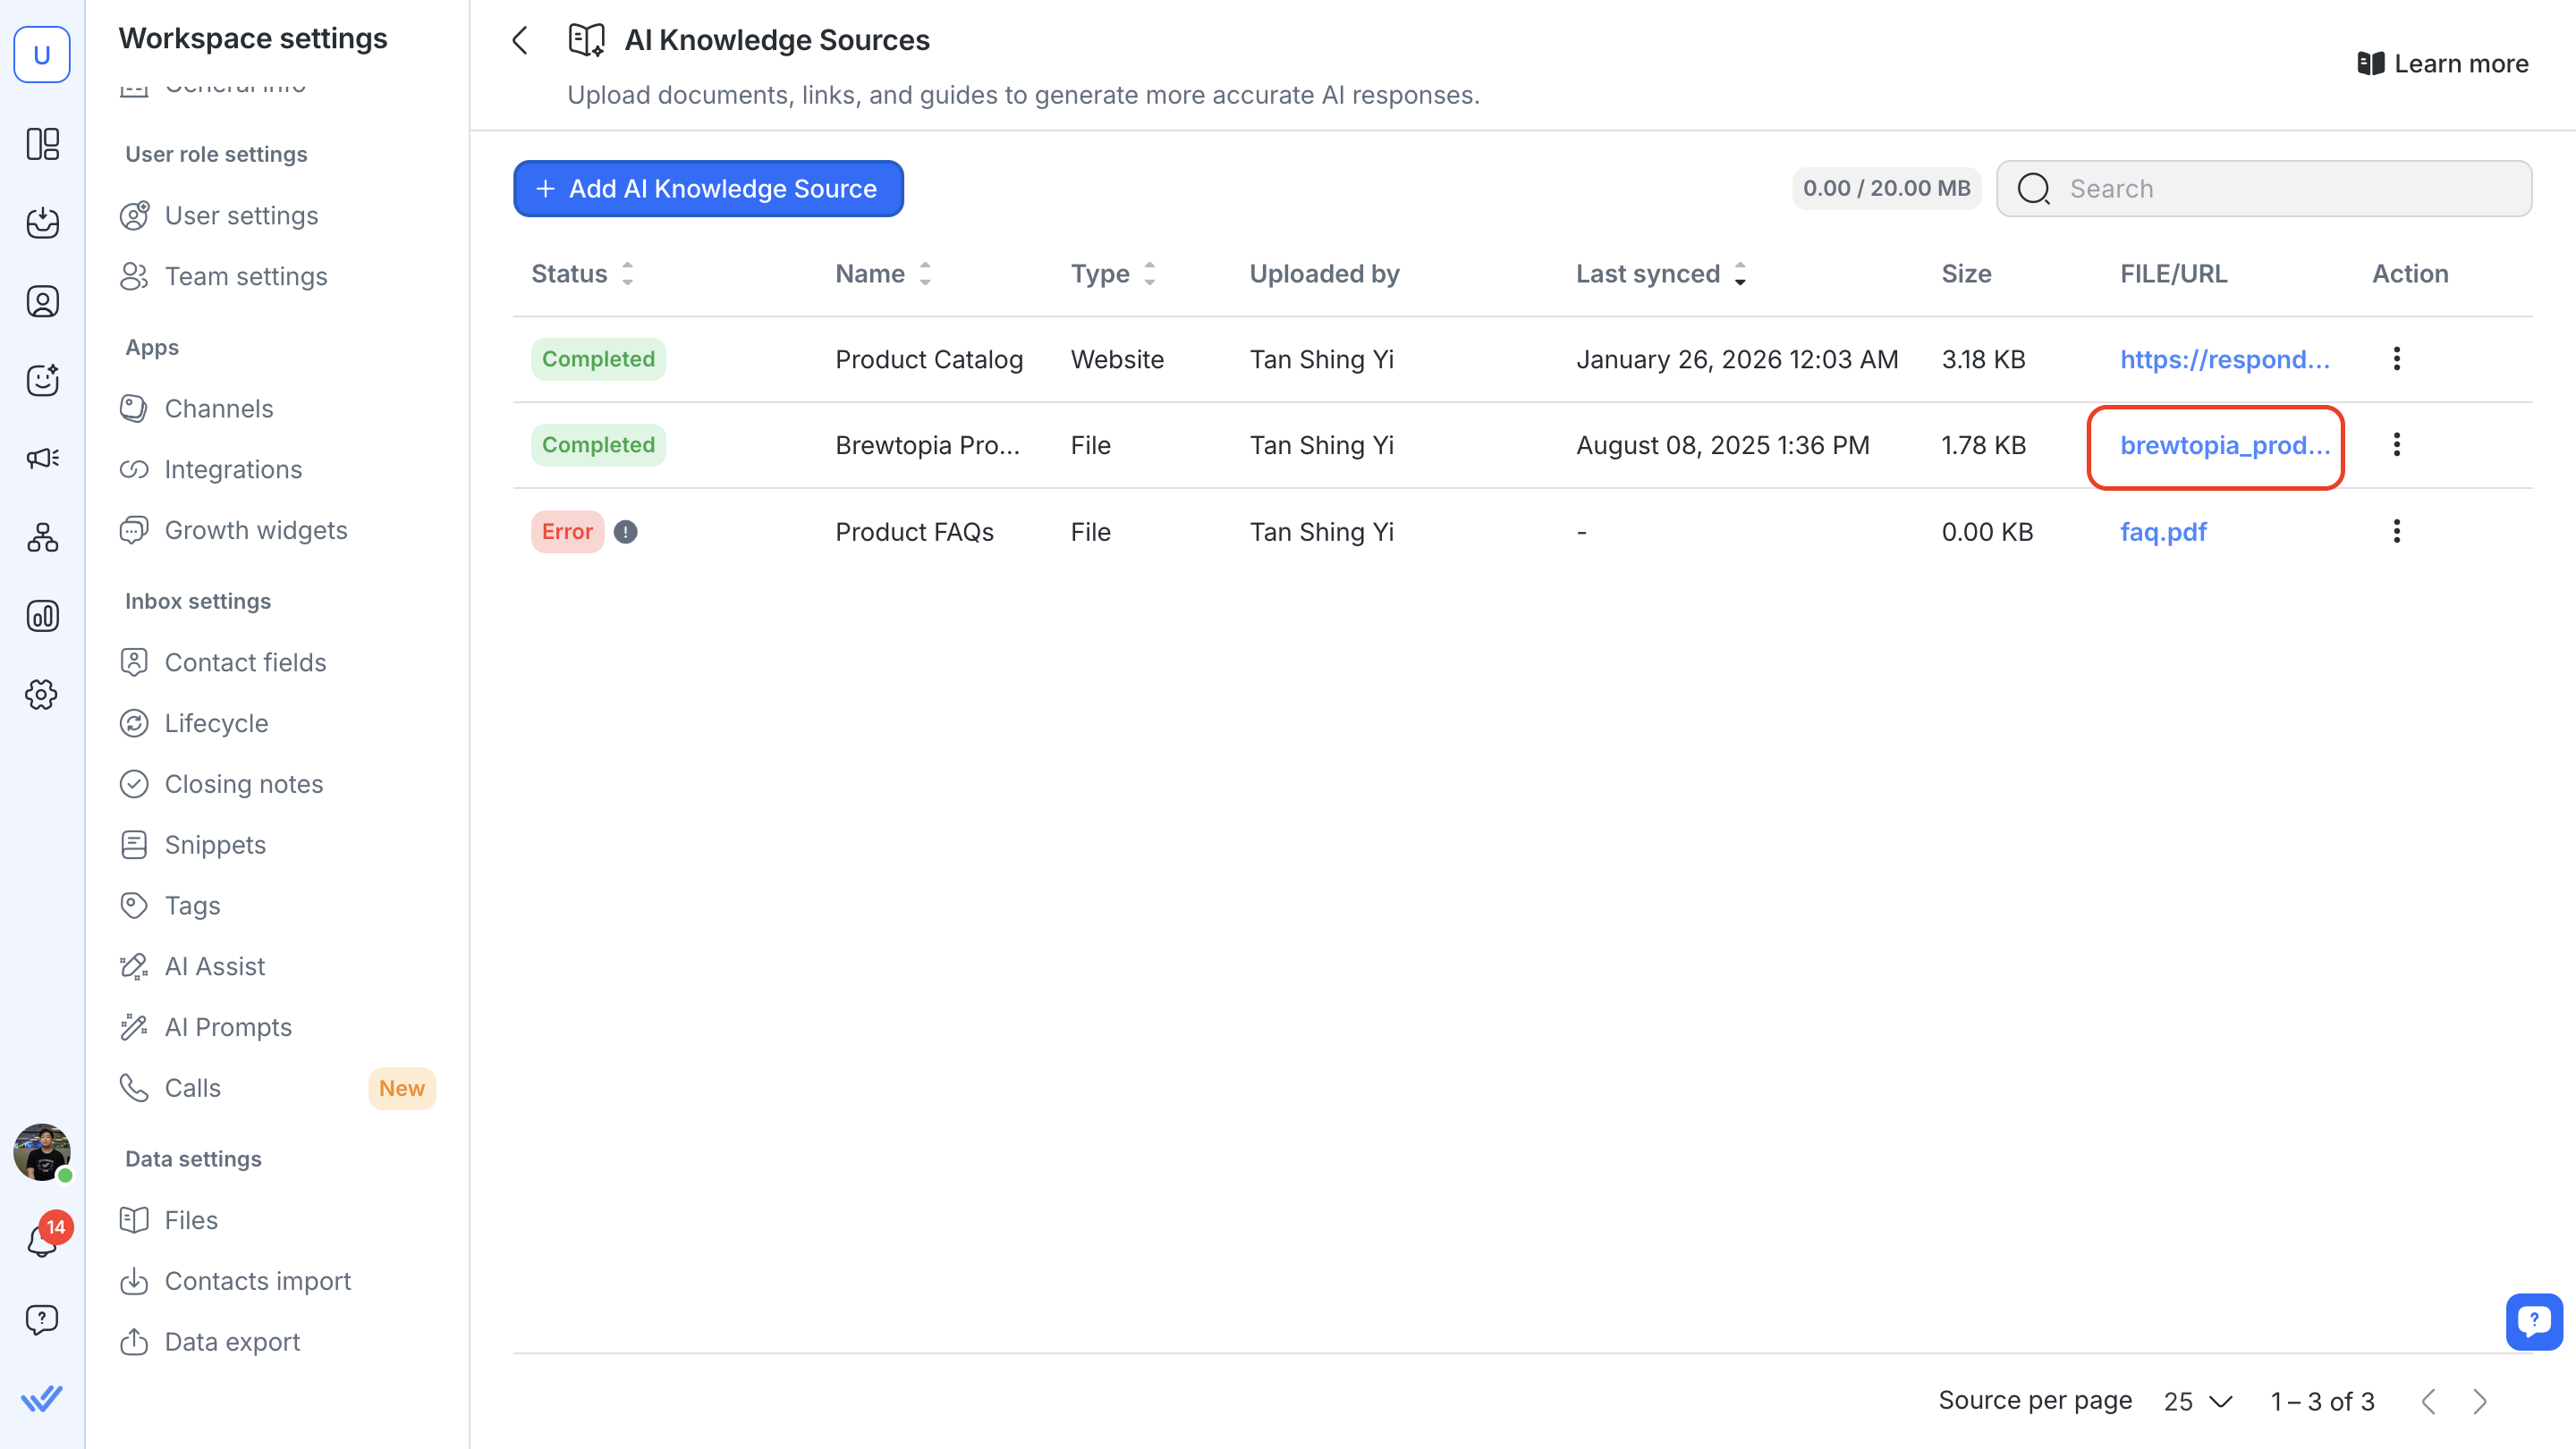Sort the table by Type column

coord(1150,274)
